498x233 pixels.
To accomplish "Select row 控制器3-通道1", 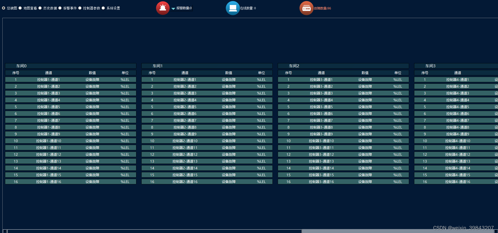I will (x=343, y=80).
